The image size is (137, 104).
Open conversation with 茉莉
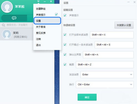coord(17,34)
